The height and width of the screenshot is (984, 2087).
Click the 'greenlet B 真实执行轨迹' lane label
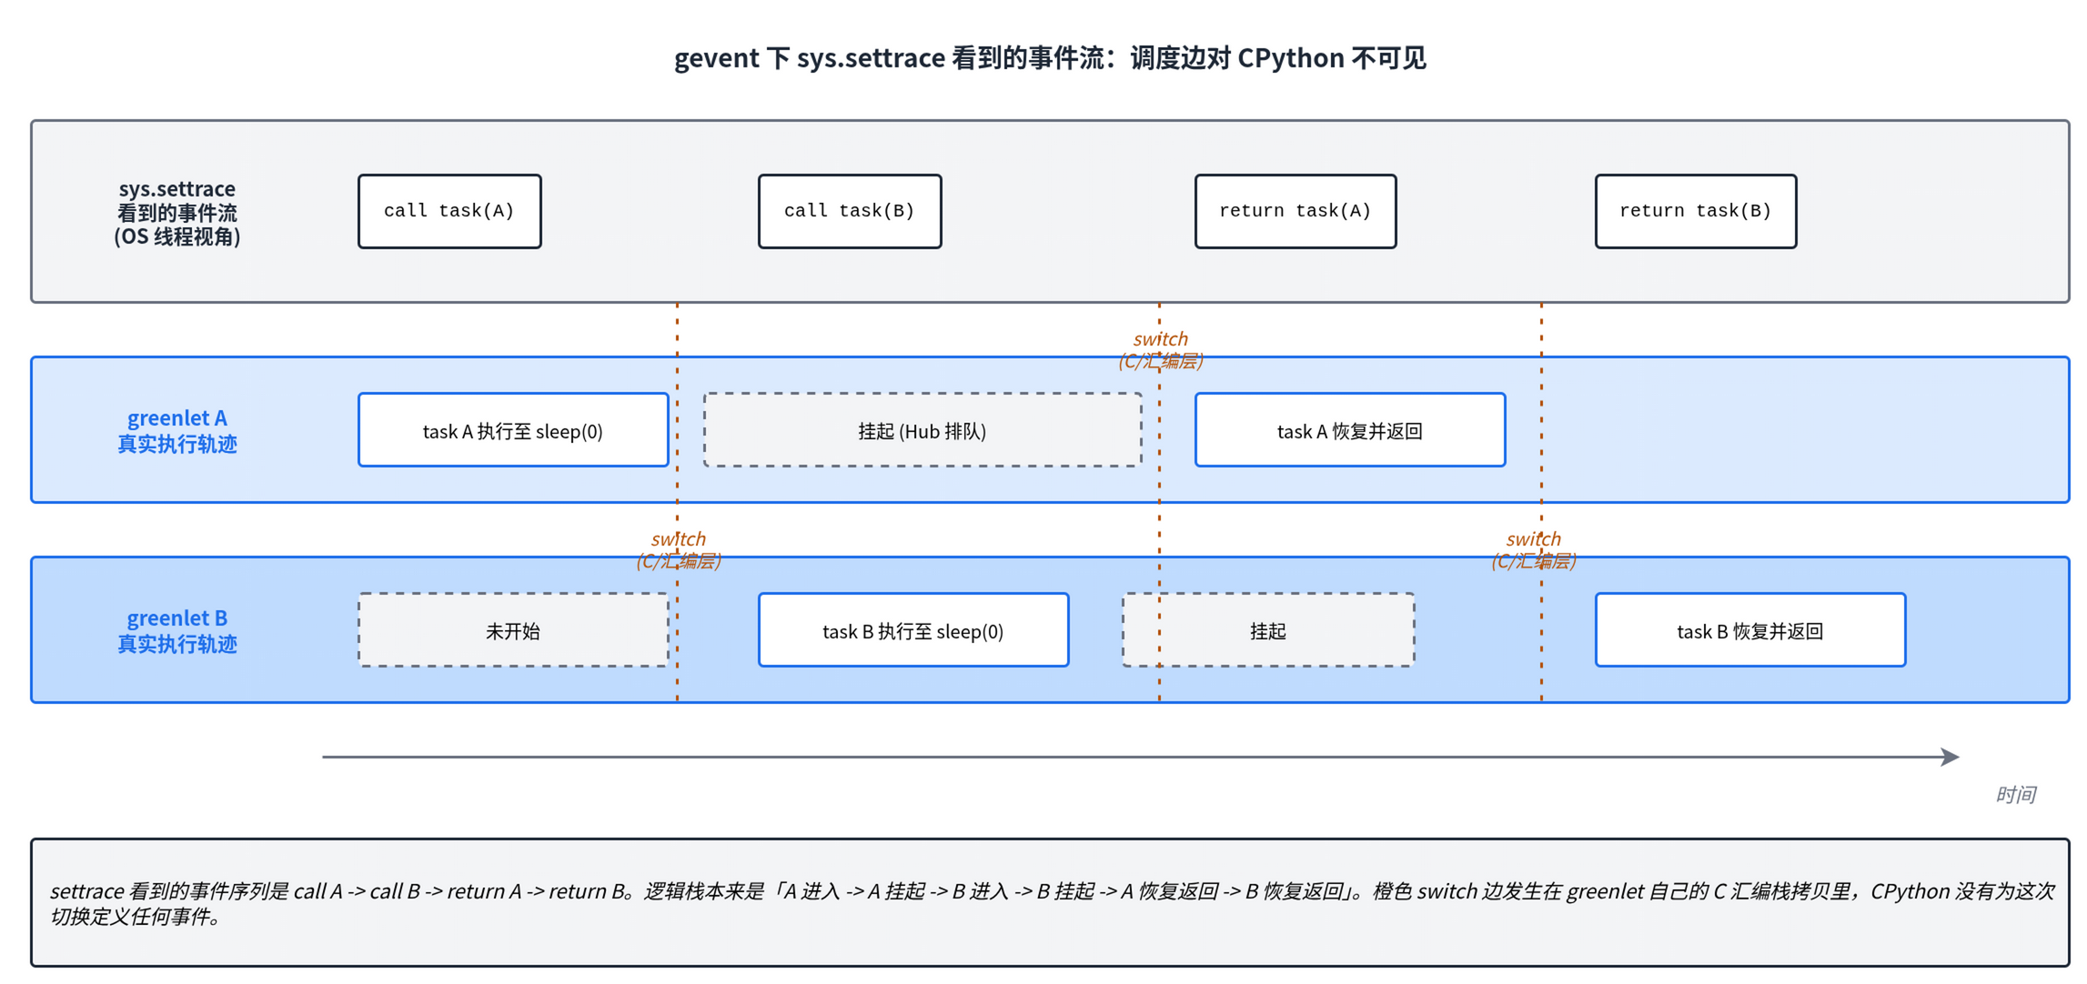pyautogui.click(x=177, y=631)
